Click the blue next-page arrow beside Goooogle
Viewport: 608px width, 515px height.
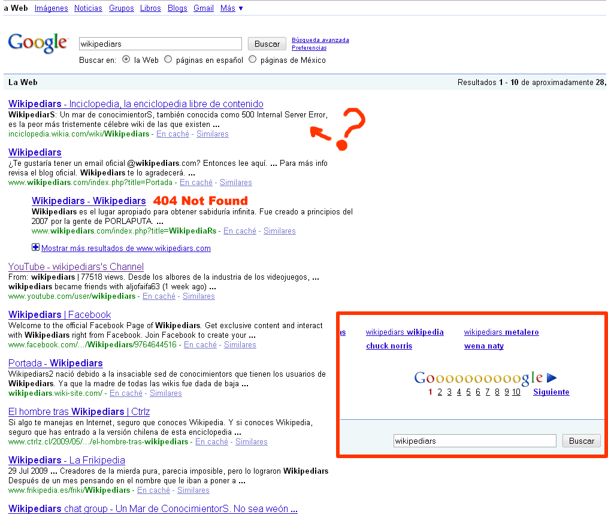tap(552, 378)
